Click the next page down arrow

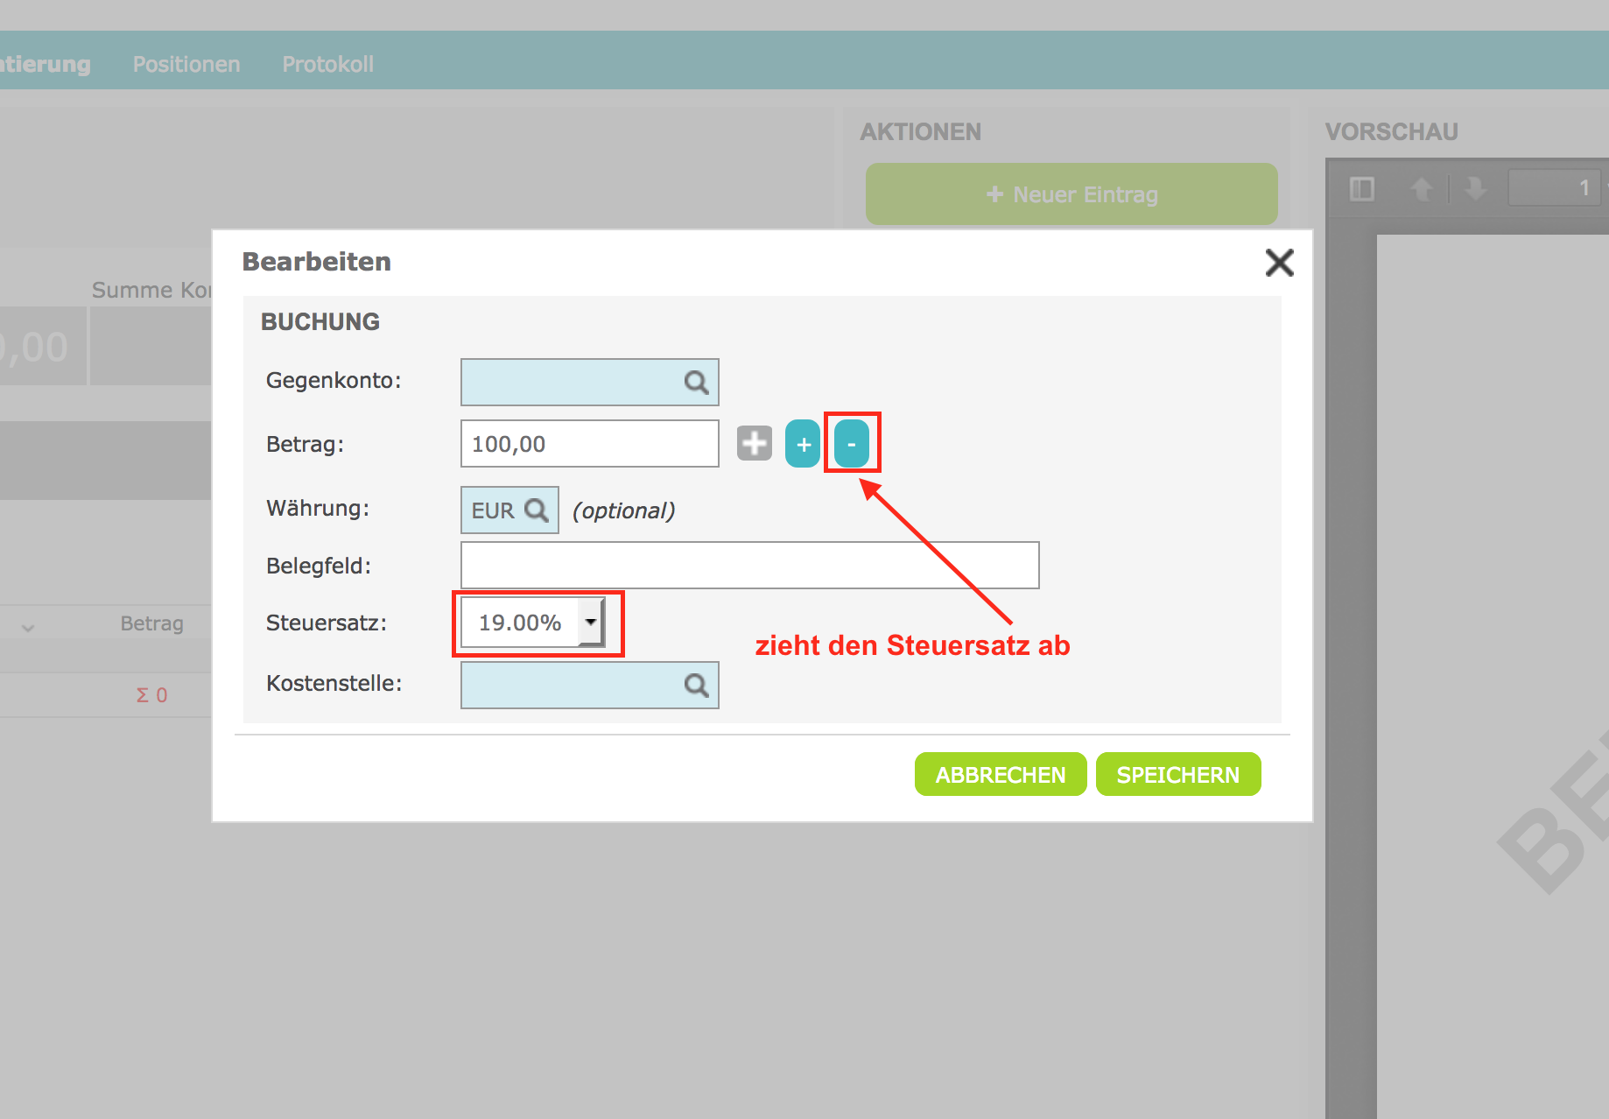coord(1476,189)
